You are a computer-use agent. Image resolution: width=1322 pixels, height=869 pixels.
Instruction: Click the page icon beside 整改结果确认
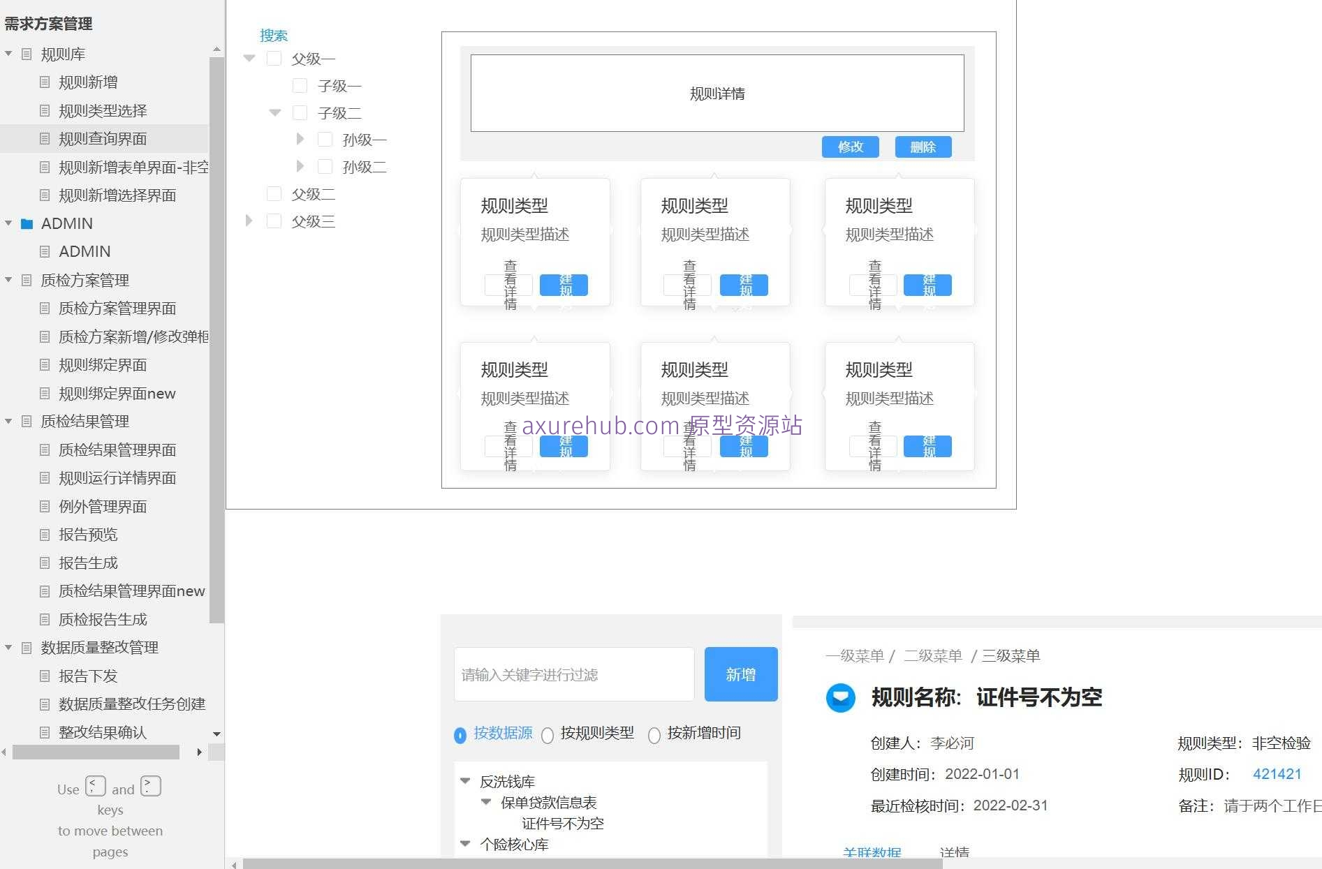point(45,732)
